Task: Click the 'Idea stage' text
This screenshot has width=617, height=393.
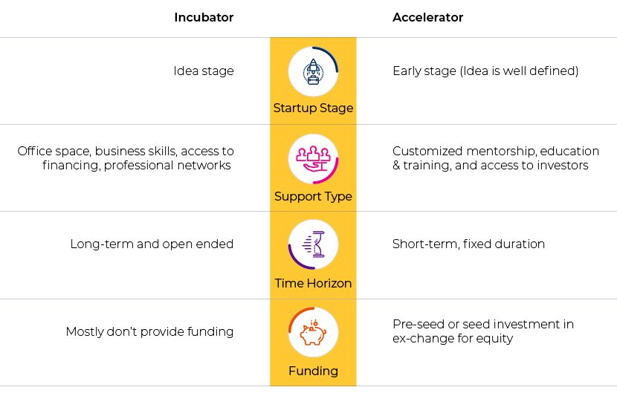Action: [204, 71]
